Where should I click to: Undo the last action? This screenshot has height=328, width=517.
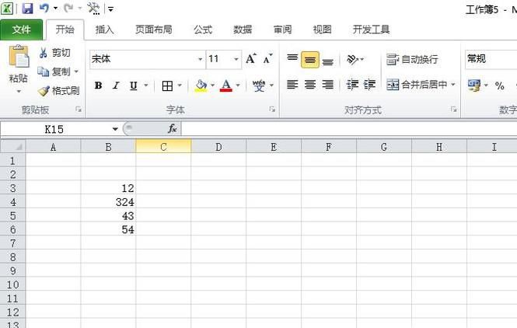[x=44, y=9]
